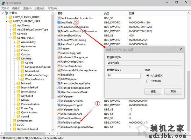Viewport: 191px width, 140px height.
Task: Expand the Keyboard Layout tree node
Action: (11, 129)
